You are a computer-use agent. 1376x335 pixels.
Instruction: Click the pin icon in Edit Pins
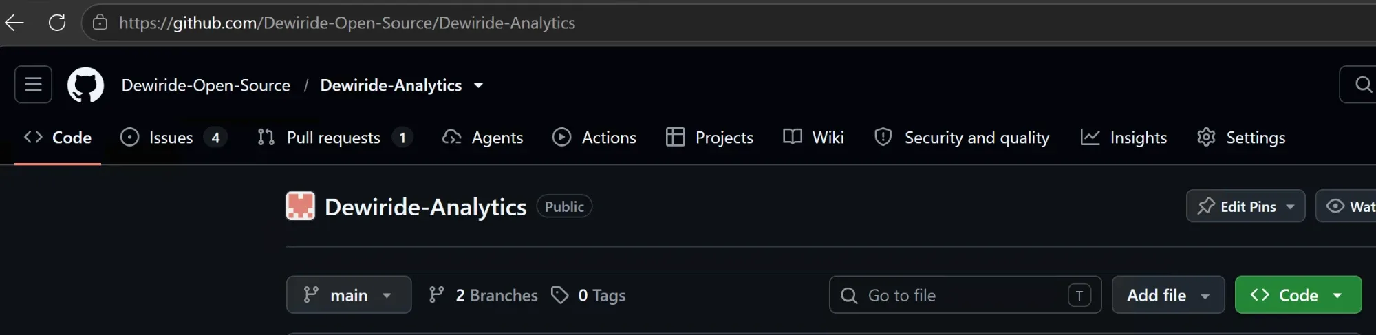[x=1205, y=206]
